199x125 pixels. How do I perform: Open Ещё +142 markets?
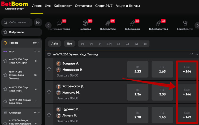187,115
